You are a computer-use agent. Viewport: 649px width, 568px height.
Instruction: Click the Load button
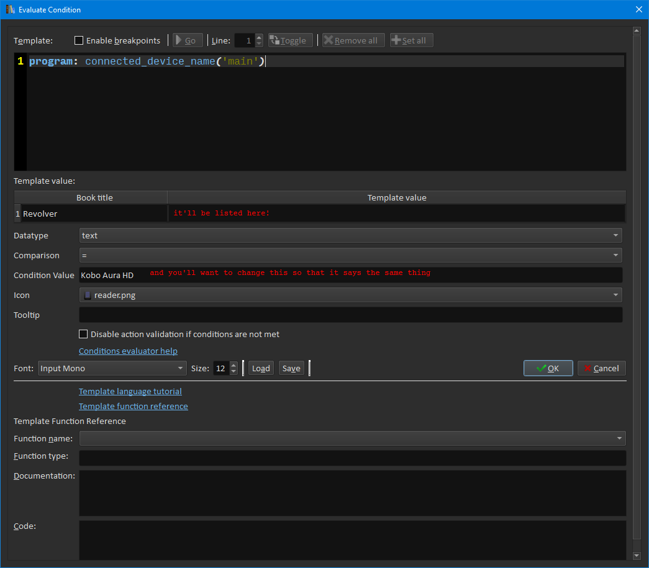[261, 368]
